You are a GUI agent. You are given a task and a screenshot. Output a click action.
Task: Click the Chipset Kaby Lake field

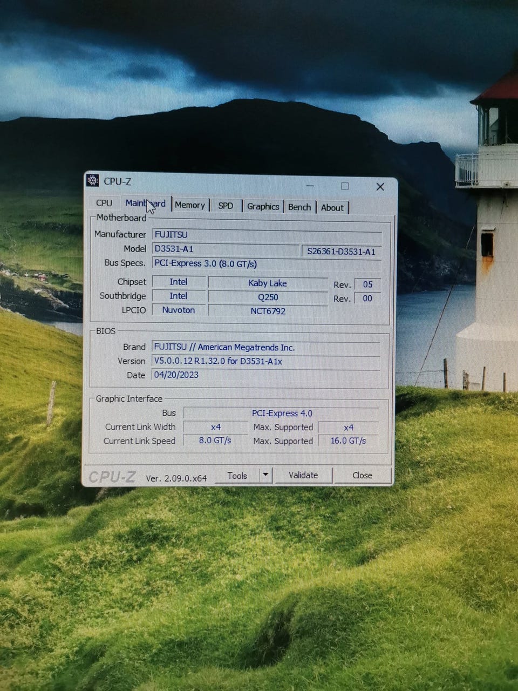pos(268,283)
